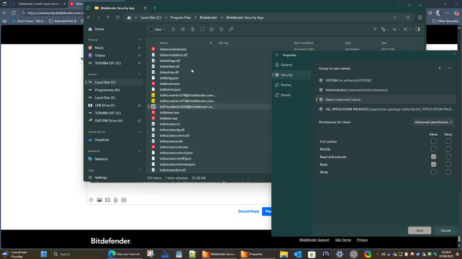Eject the USB Drive (F:)
This screenshot has height=259, width=462.
pyautogui.click(x=139, y=105)
